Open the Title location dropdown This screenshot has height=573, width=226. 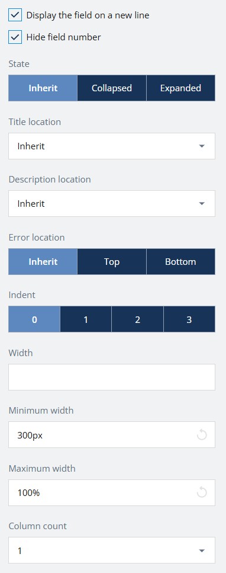(112, 146)
